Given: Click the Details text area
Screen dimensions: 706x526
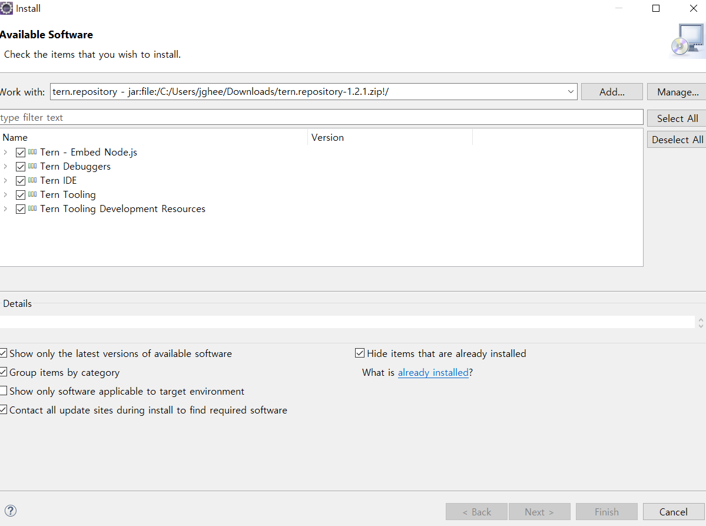Looking at the screenshot, I should [347, 322].
